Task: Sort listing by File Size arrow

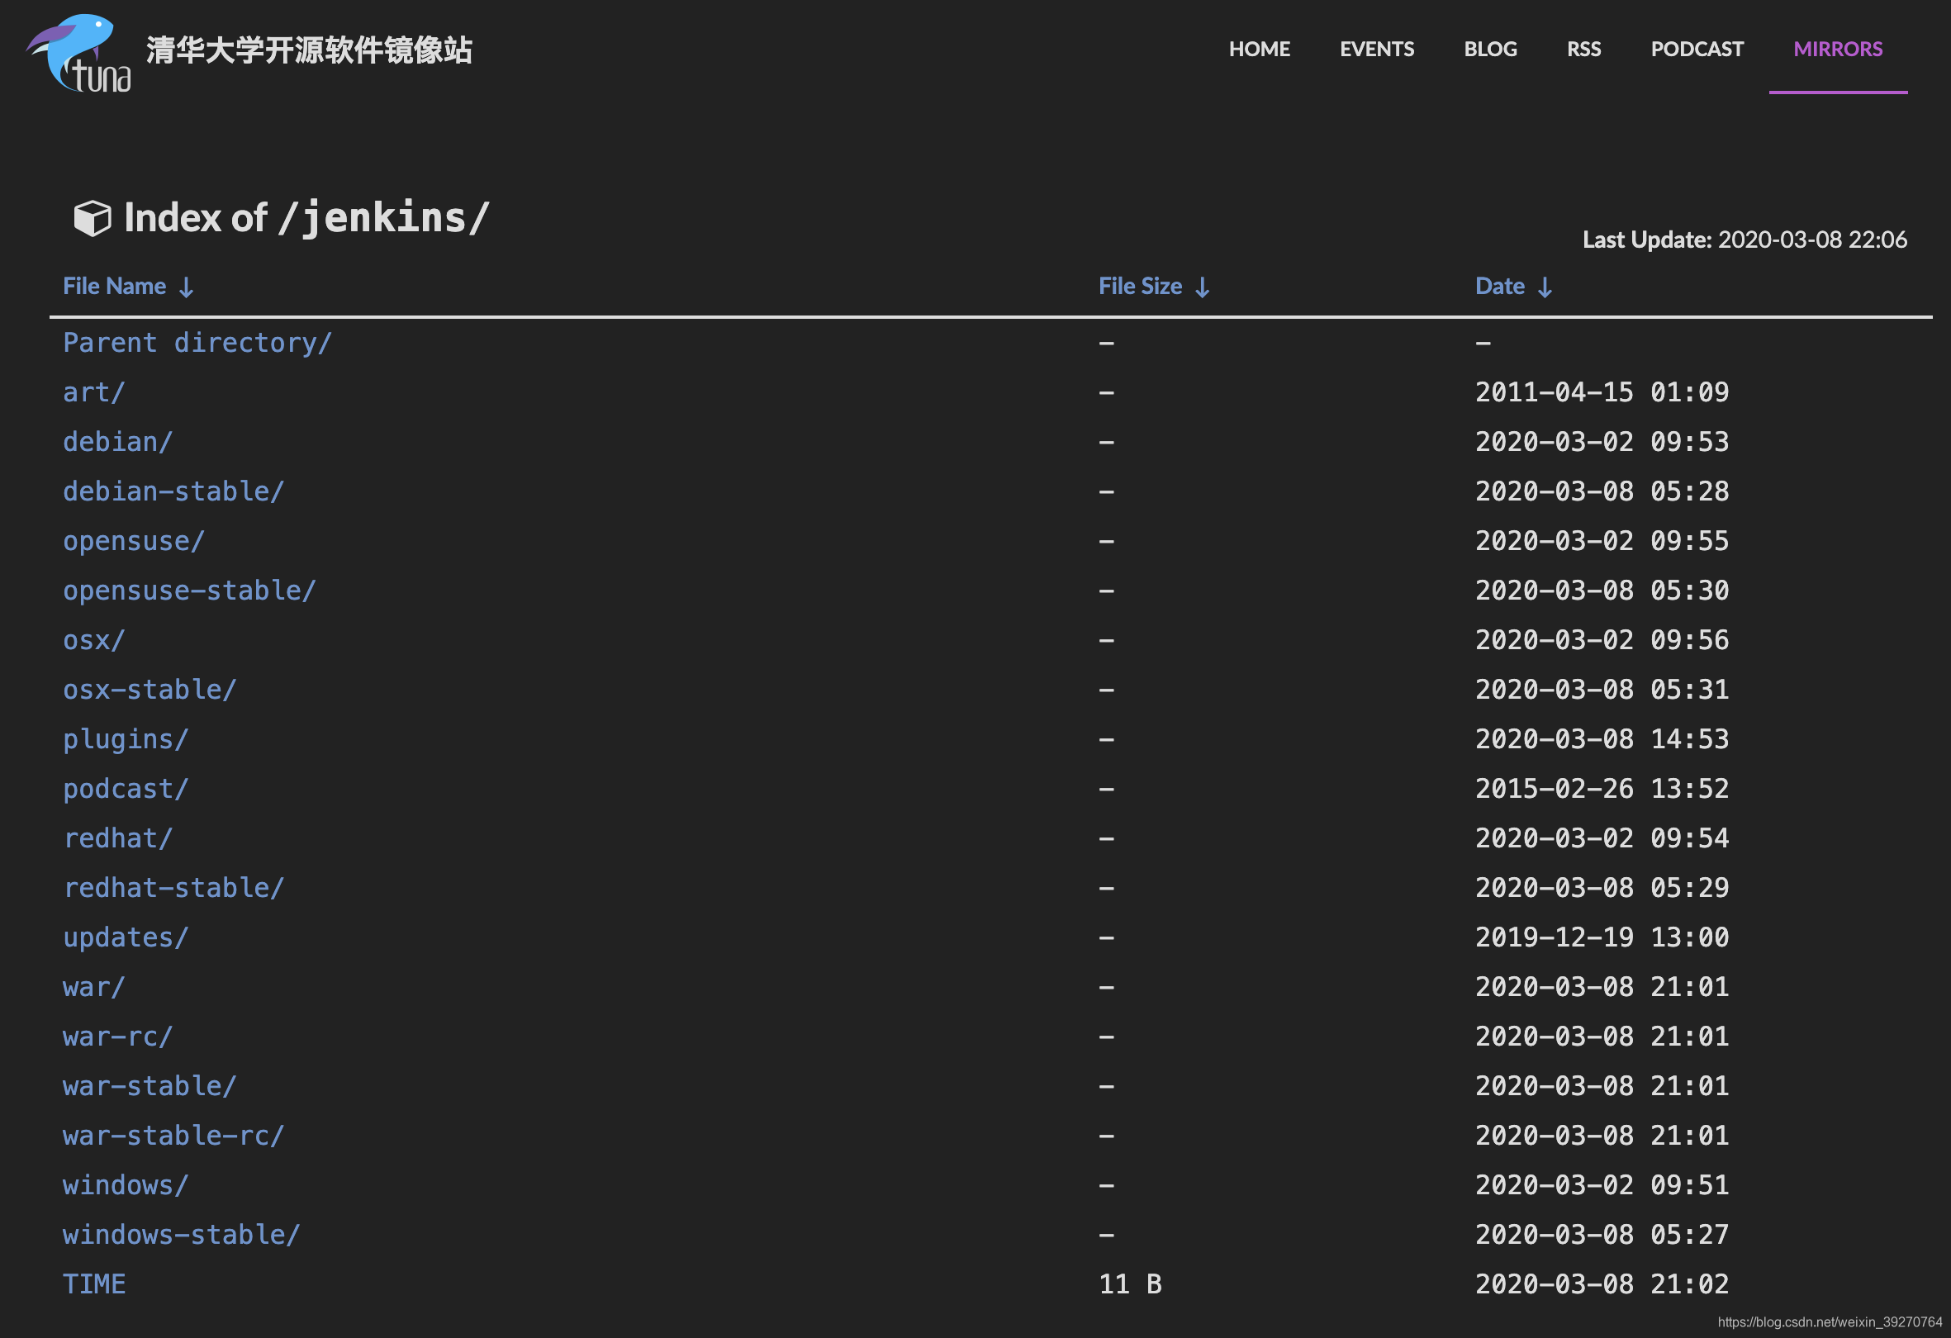Action: click(x=1203, y=287)
